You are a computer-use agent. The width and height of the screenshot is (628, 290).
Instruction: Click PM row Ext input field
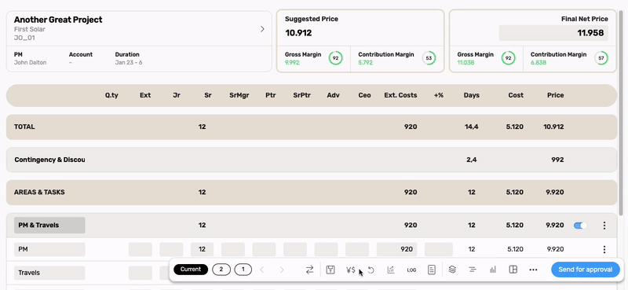click(x=141, y=249)
